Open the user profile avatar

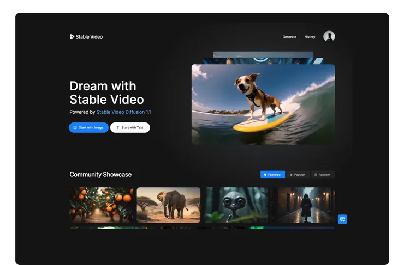(329, 36)
